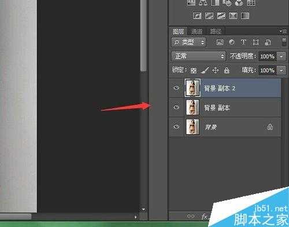Click the 锁定 label

click(x=179, y=70)
